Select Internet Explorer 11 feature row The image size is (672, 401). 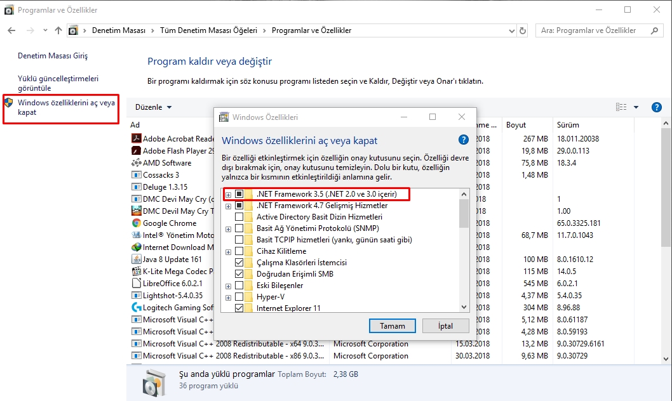[288, 308]
